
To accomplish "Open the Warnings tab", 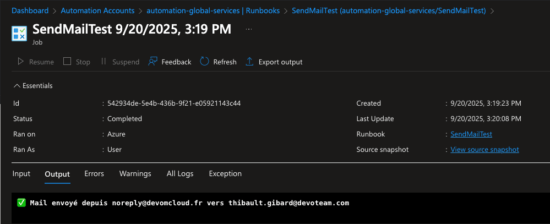I will (x=135, y=173).
